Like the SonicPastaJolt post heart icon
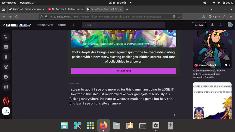 (x=226, y=65)
